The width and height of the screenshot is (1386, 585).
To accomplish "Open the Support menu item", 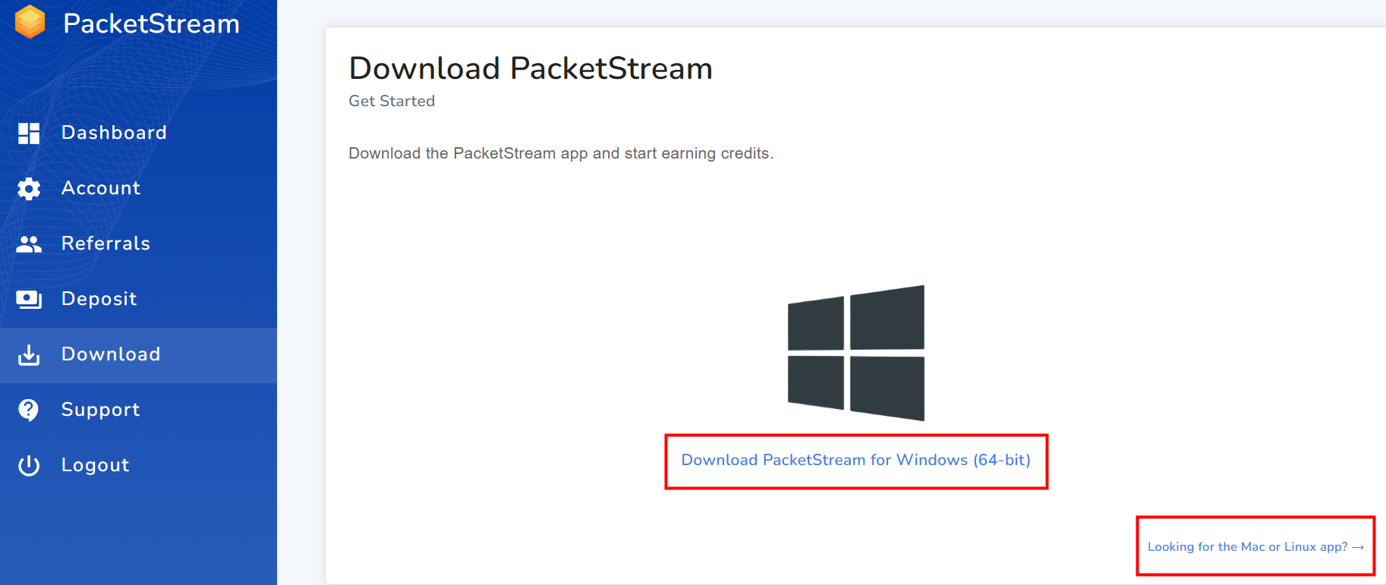I will [x=138, y=410].
